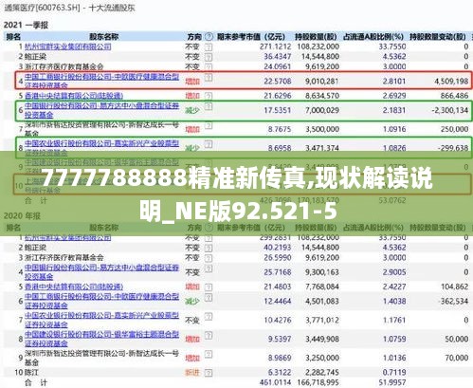Select the share count 7,000,029
473x388 pixels.
(x=322, y=110)
